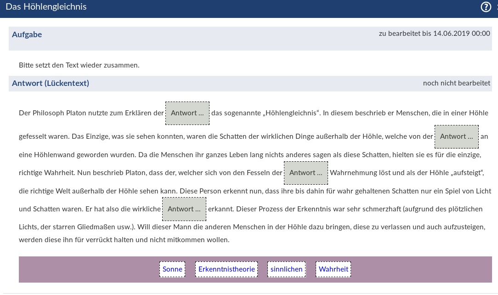Select the 'Erkenntnistheorie' answer chip
Image resolution: width=498 pixels, height=295 pixels.
[x=226, y=269]
